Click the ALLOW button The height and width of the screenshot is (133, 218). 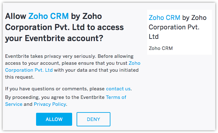coord(54,119)
